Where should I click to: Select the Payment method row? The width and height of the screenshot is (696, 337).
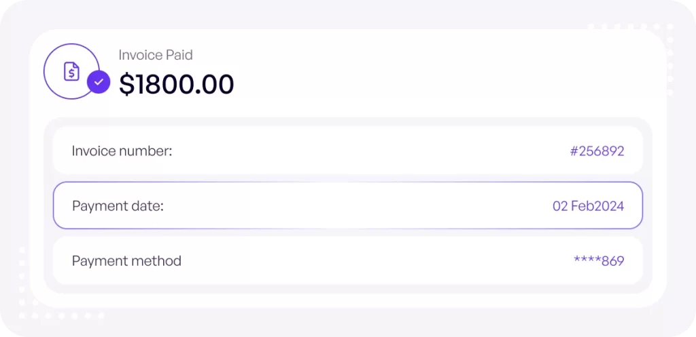348,260
